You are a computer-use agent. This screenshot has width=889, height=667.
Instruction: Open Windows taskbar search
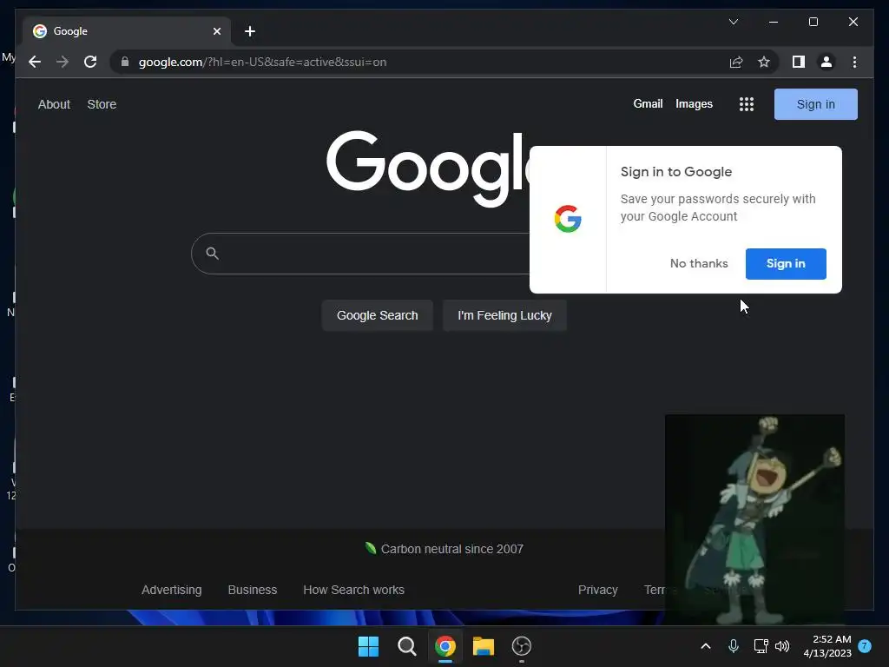tap(406, 646)
